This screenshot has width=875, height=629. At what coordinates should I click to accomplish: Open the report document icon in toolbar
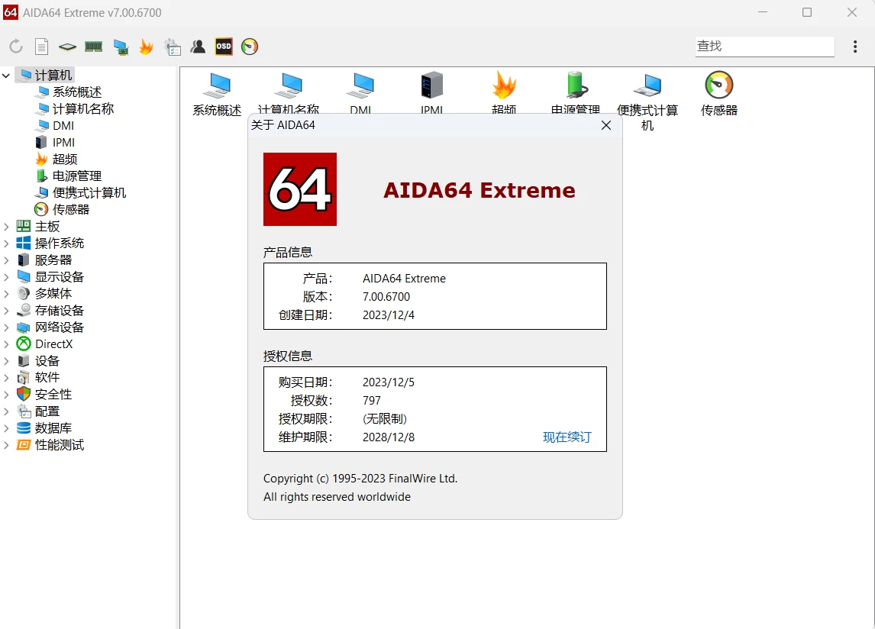pyautogui.click(x=42, y=47)
